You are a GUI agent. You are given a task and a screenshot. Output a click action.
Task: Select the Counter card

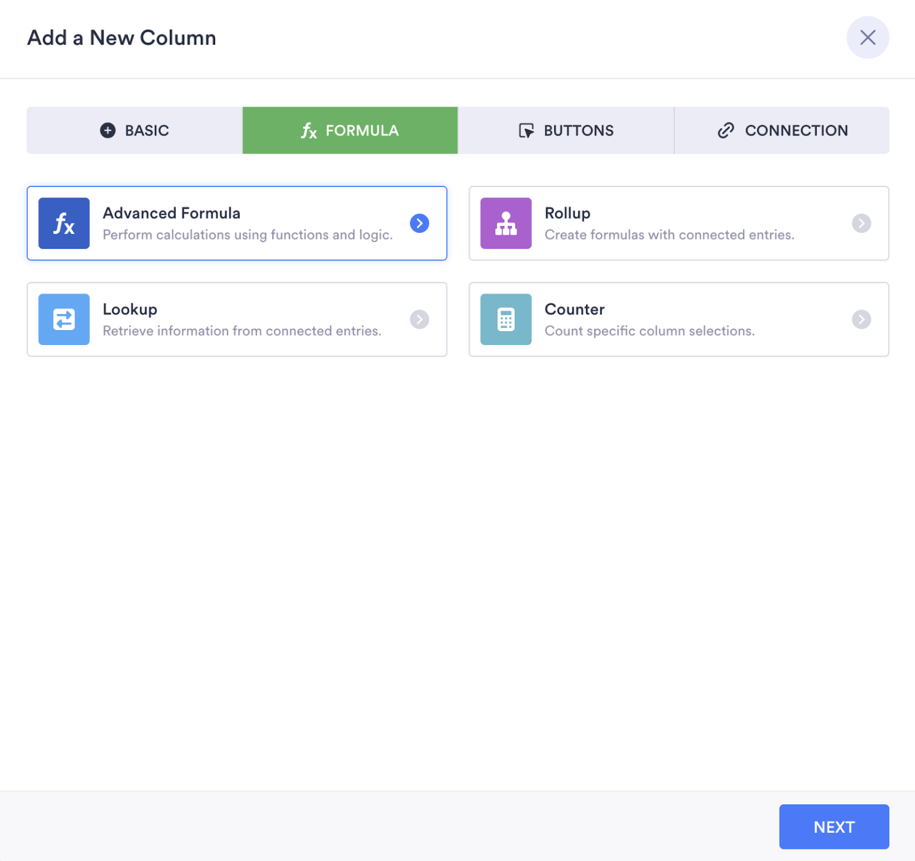click(679, 319)
